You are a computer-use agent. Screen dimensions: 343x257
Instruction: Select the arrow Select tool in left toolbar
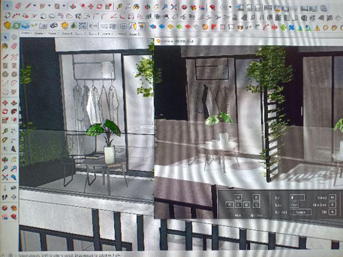coord(5,37)
